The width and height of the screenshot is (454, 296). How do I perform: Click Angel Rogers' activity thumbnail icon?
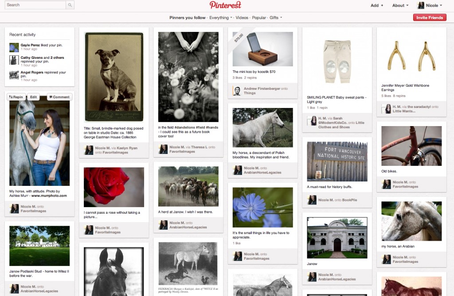point(14,75)
